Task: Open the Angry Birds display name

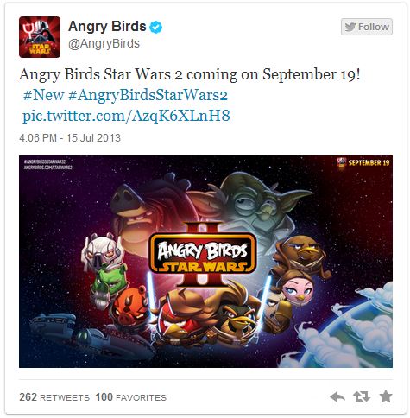Action: 107,27
